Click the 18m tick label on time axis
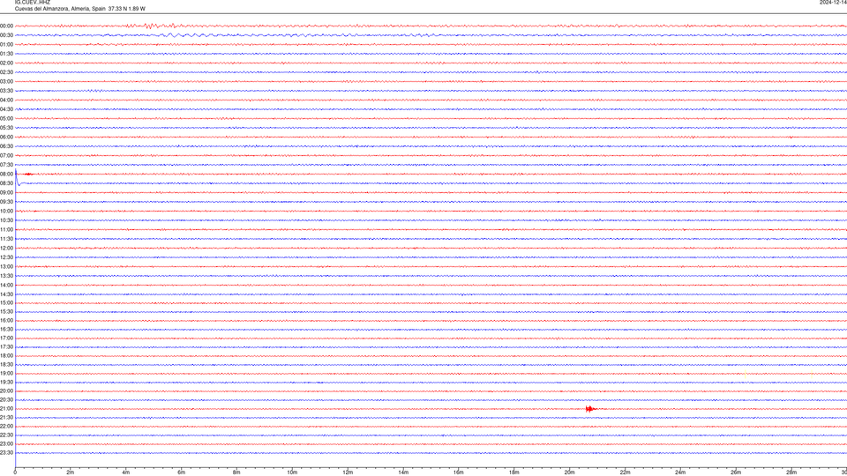The height and width of the screenshot is (476, 847). coord(513,472)
